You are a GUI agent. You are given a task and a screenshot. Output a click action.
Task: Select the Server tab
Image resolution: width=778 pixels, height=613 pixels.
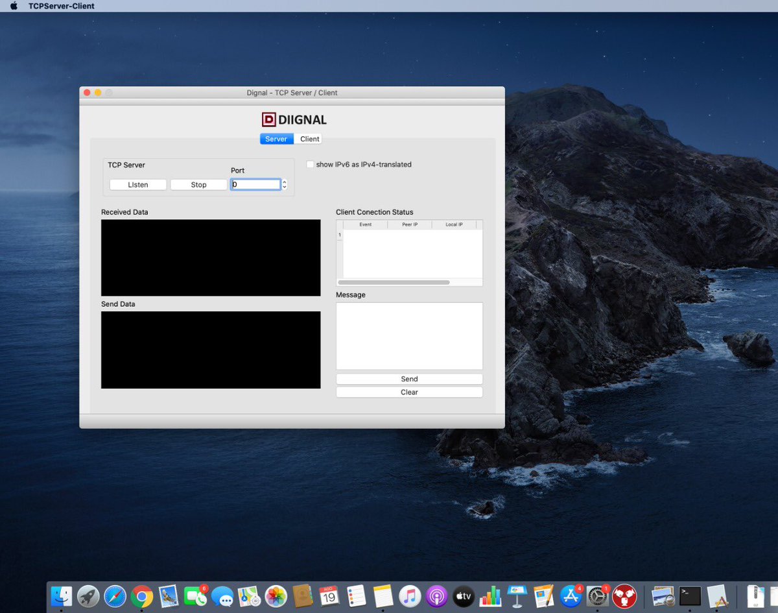[x=276, y=139]
